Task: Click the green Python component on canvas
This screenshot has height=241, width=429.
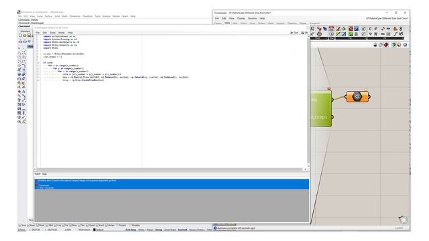Action: pos(321,108)
